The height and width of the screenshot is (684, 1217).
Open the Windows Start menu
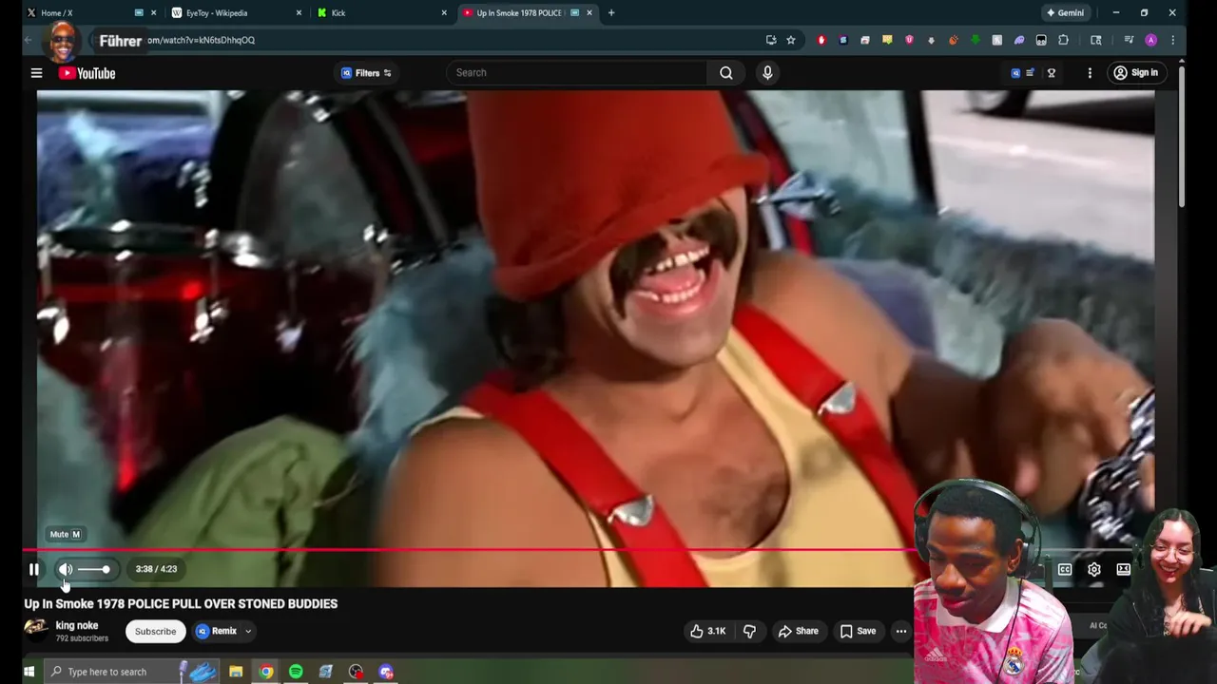coord(29,672)
